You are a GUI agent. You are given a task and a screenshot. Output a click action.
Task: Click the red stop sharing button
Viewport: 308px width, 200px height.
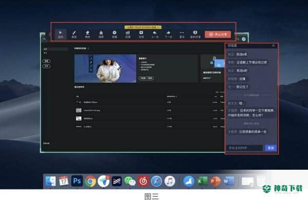tap(218, 34)
